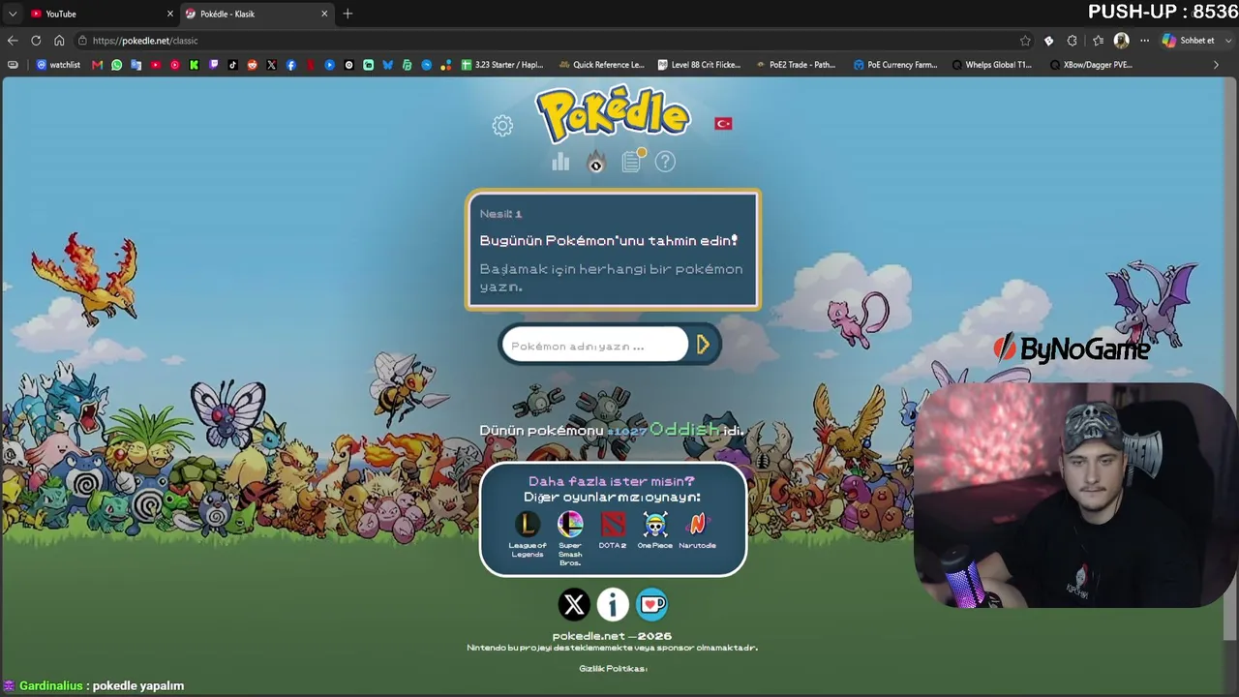Open the XBow/Dagger PVE bookmark
This screenshot has height=697, width=1239.
click(1091, 65)
